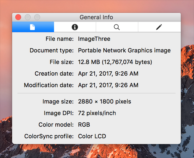This screenshot has width=194, height=158.
Task: Click the Color LCD profile value
Action: (92, 136)
